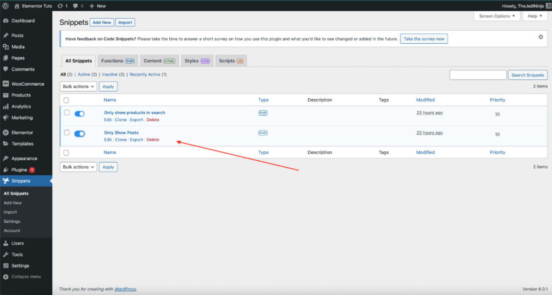Open the Appearance brush icon
This screenshot has width=552, height=295.
coord(5,159)
